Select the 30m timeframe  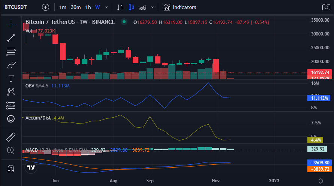[x=76, y=7]
